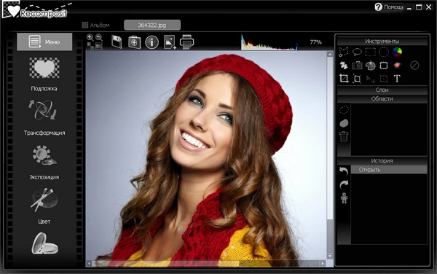Image resolution: width=437 pixels, height=274 pixels.
Task: Open the Меню button
Action: click(44, 42)
